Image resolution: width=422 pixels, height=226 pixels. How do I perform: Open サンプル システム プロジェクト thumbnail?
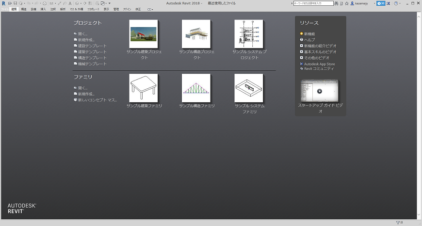pos(249,34)
